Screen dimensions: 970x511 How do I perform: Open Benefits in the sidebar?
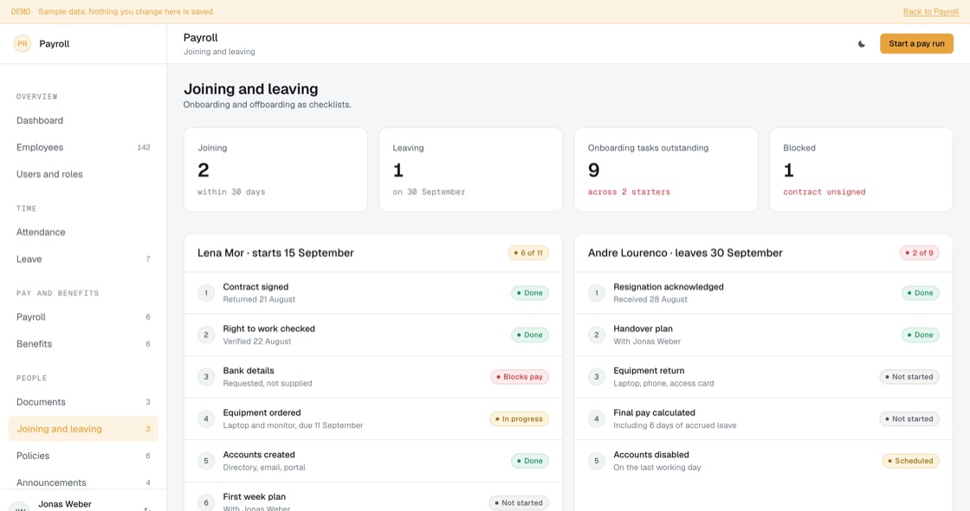[x=83, y=343]
